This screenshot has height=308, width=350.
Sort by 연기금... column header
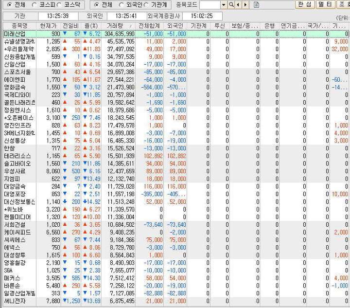(293, 26)
